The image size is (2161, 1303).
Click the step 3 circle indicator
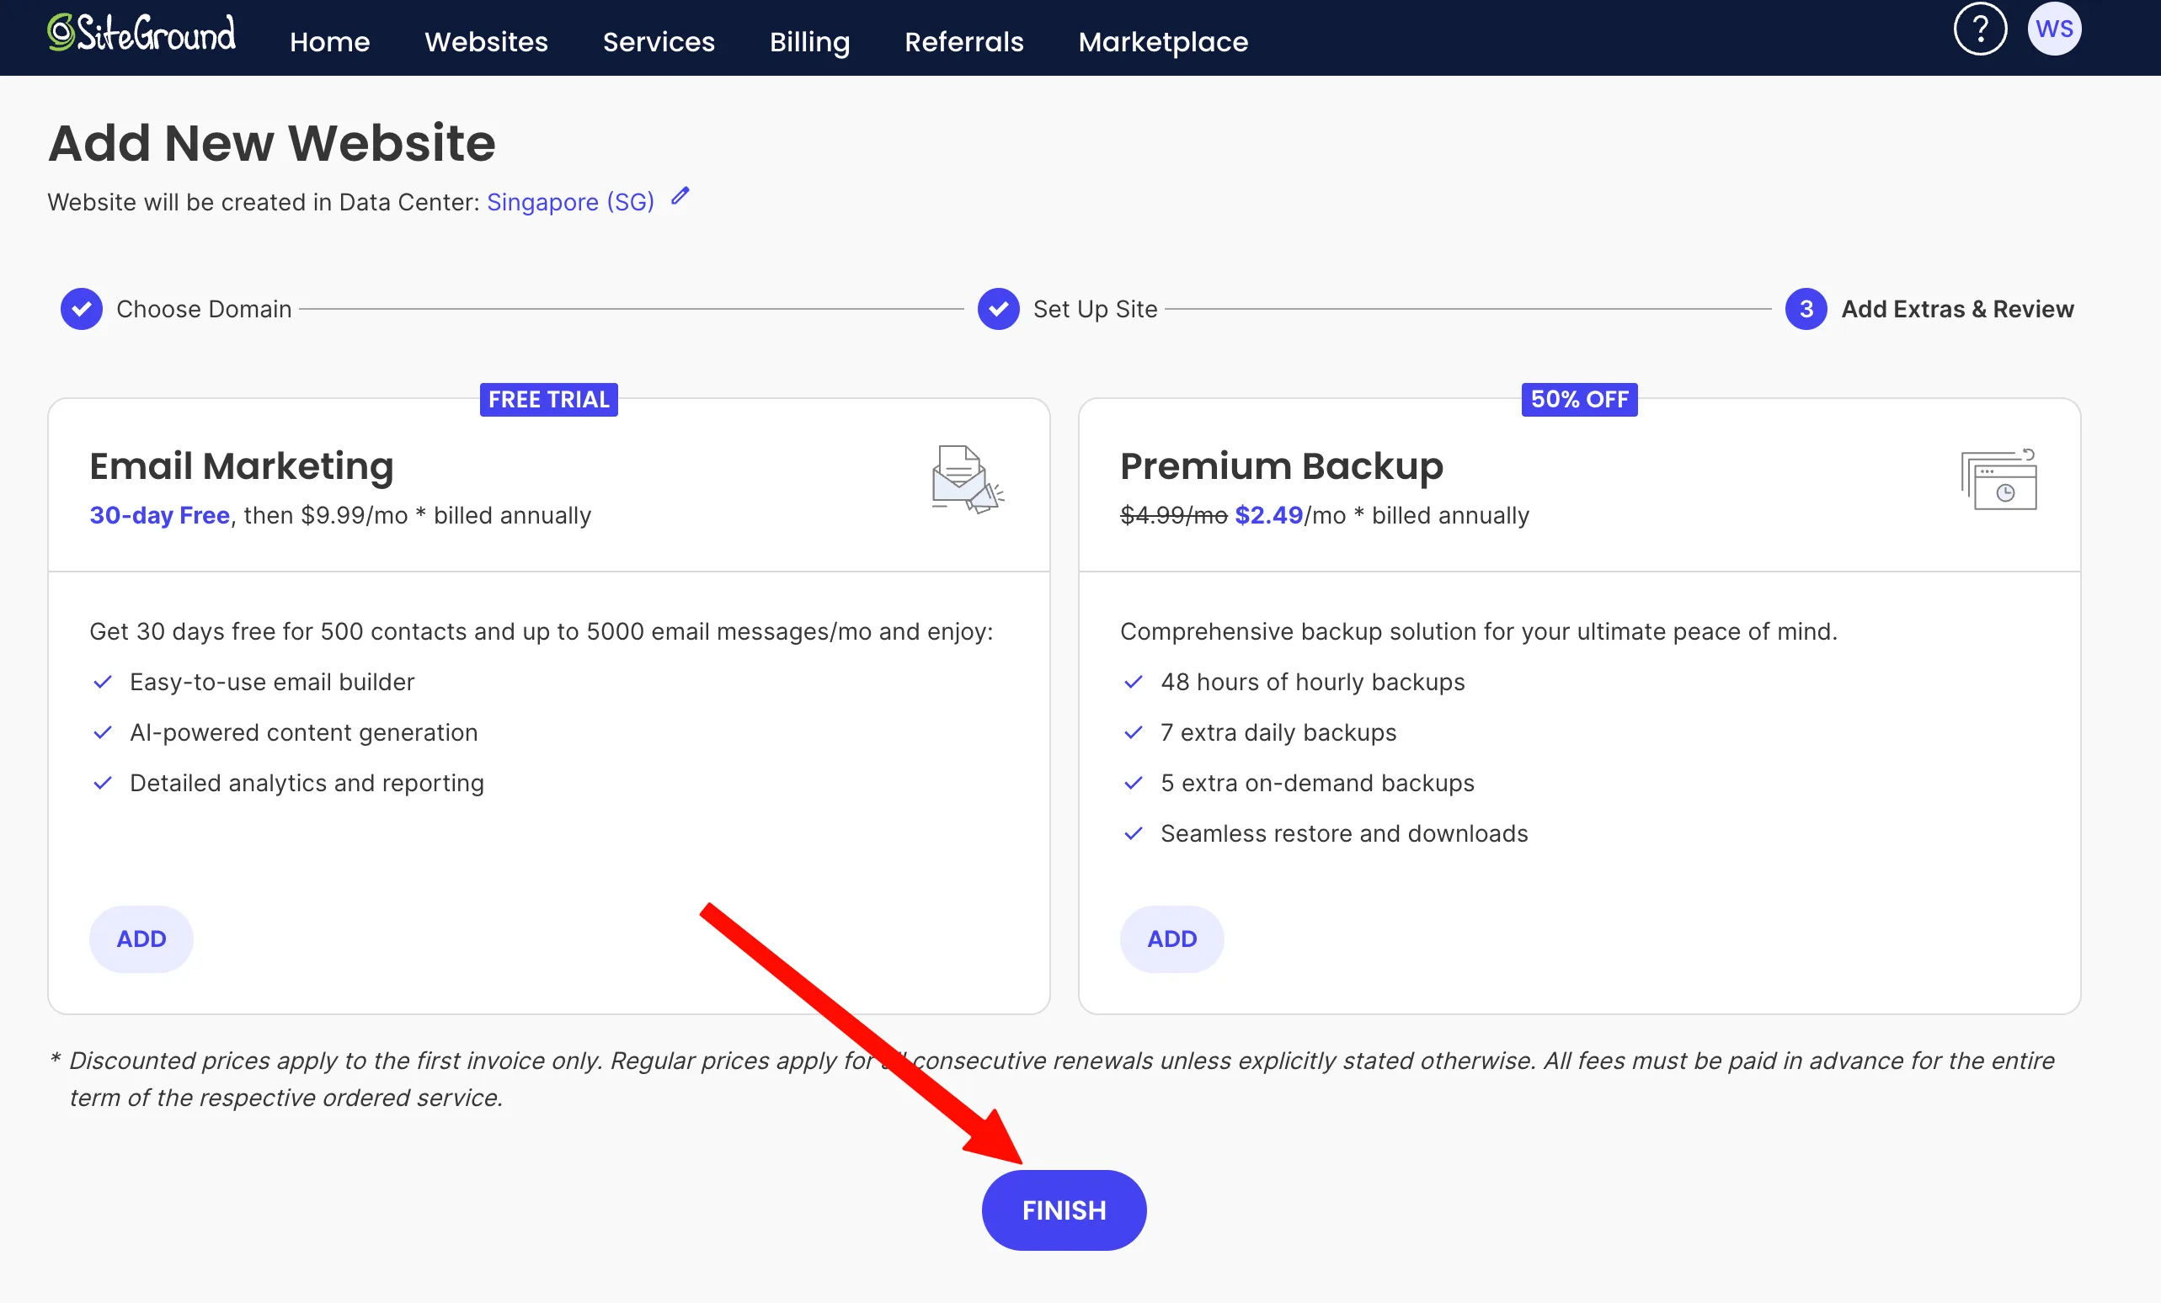1806,309
